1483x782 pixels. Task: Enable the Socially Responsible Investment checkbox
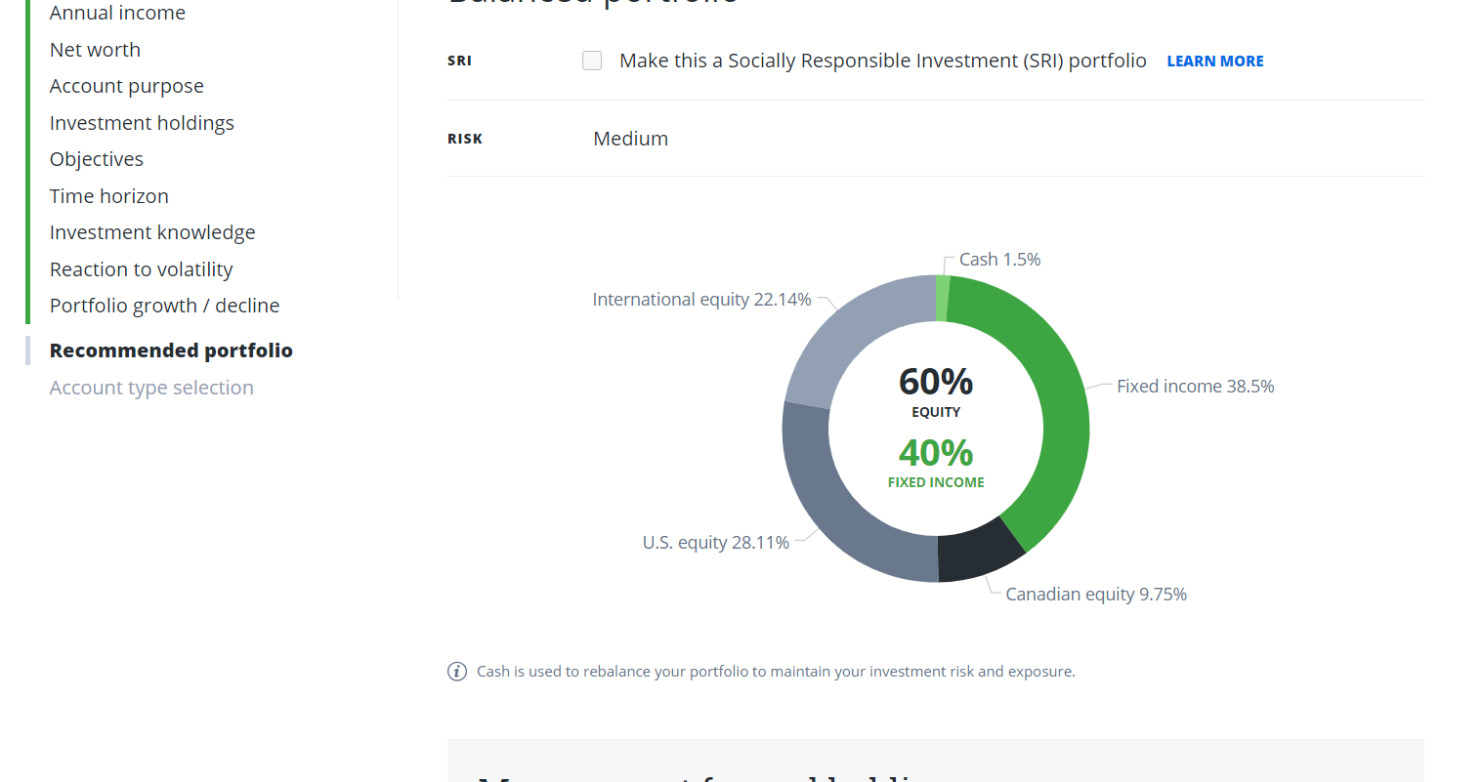[x=592, y=61]
